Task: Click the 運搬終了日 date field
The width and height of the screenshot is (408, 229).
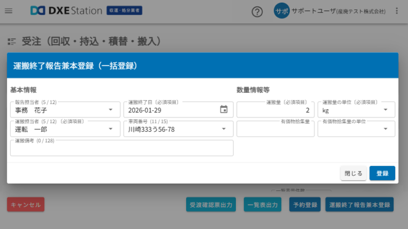Action: pyautogui.click(x=170, y=110)
